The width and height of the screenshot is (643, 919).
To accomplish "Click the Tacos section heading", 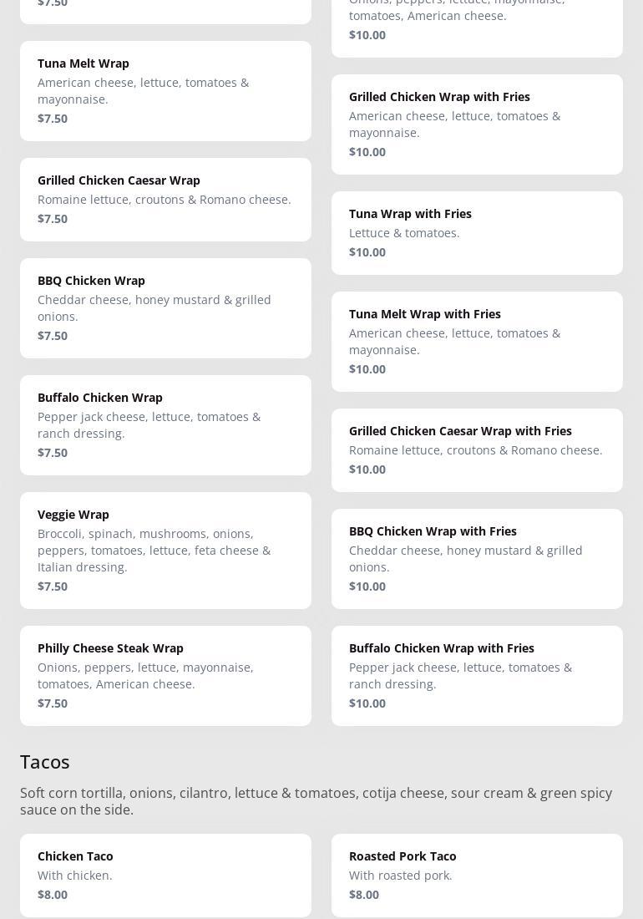I will tap(45, 762).
